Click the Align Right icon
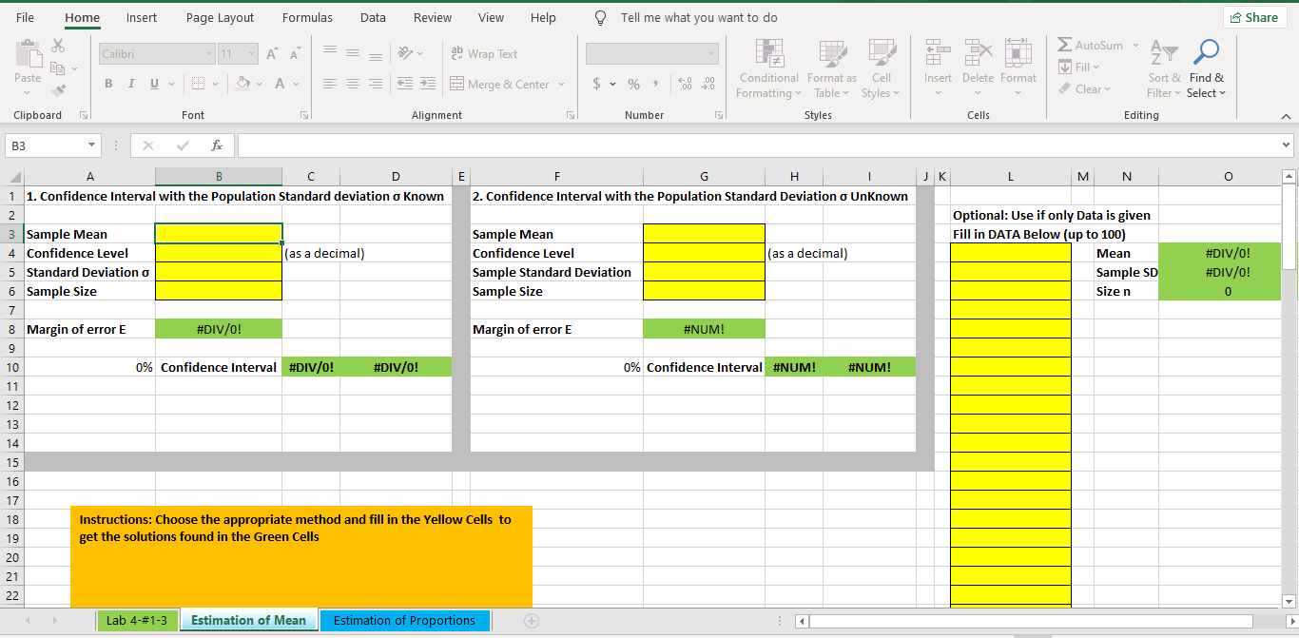This screenshot has height=638, width=1299. 375,84
